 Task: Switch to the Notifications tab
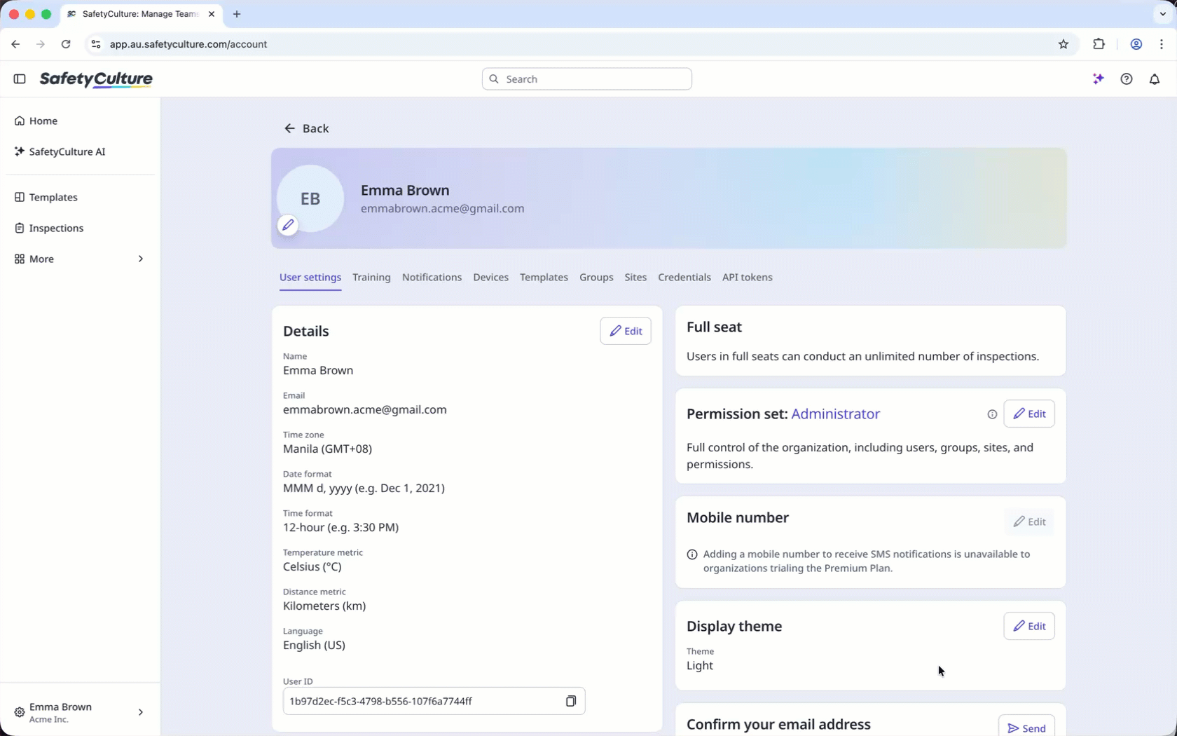pyautogui.click(x=432, y=278)
